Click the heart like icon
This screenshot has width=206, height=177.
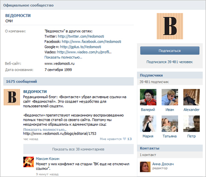pyautogui.click(x=124, y=139)
